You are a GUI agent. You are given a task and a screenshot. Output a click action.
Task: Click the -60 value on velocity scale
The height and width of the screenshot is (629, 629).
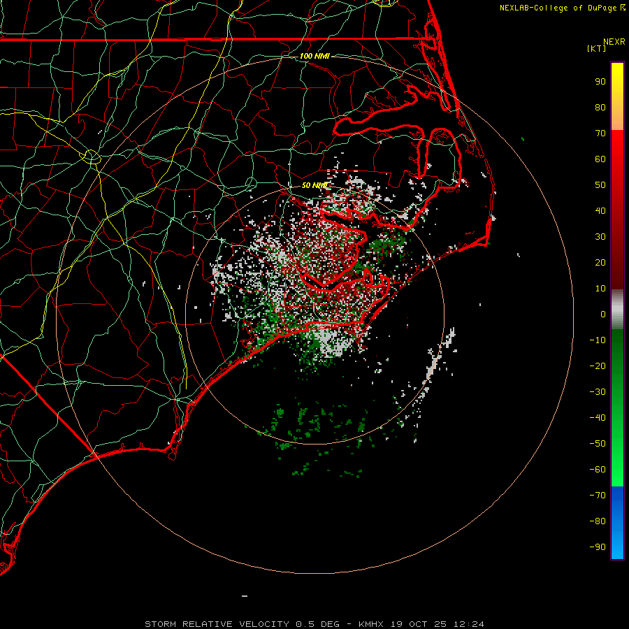coord(598,470)
